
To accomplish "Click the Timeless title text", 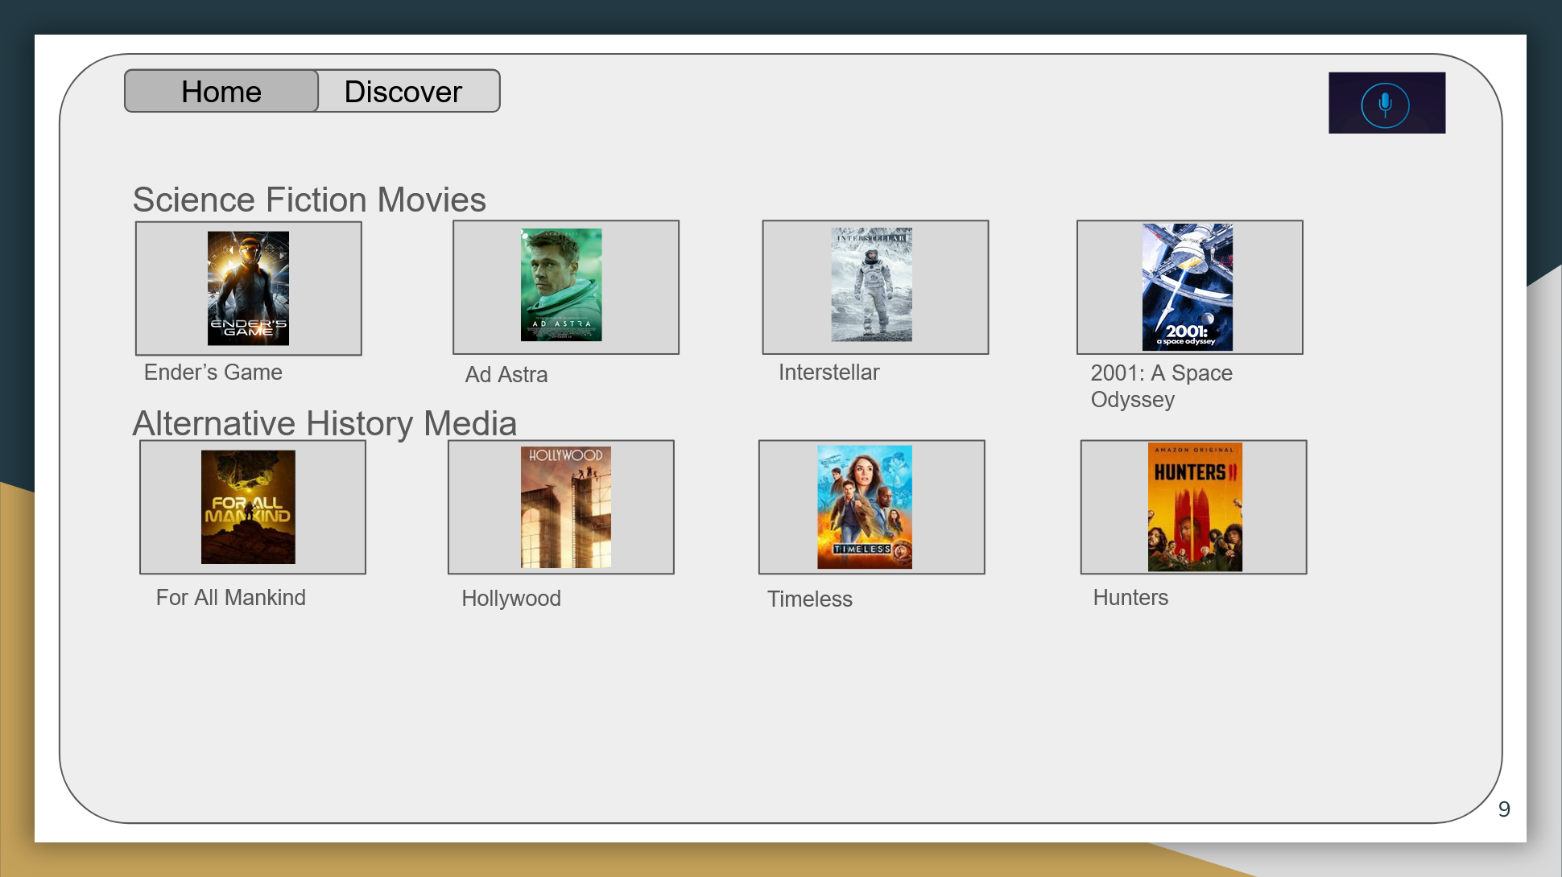I will point(809,599).
